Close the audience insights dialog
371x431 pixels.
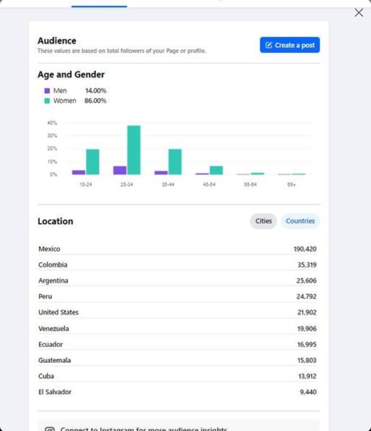click(358, 13)
